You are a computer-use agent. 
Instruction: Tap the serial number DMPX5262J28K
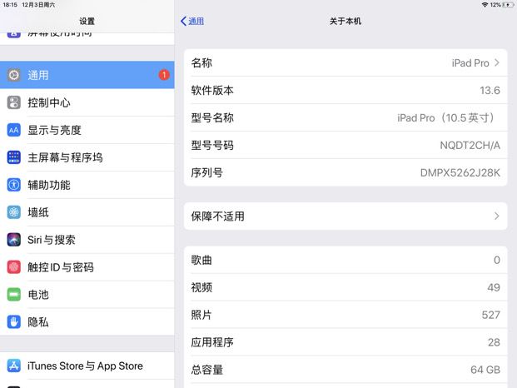[460, 172]
